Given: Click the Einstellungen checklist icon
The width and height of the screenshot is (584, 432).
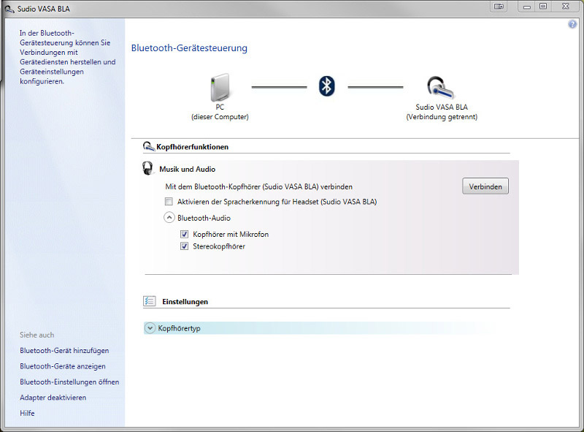Looking at the screenshot, I should pos(150,301).
